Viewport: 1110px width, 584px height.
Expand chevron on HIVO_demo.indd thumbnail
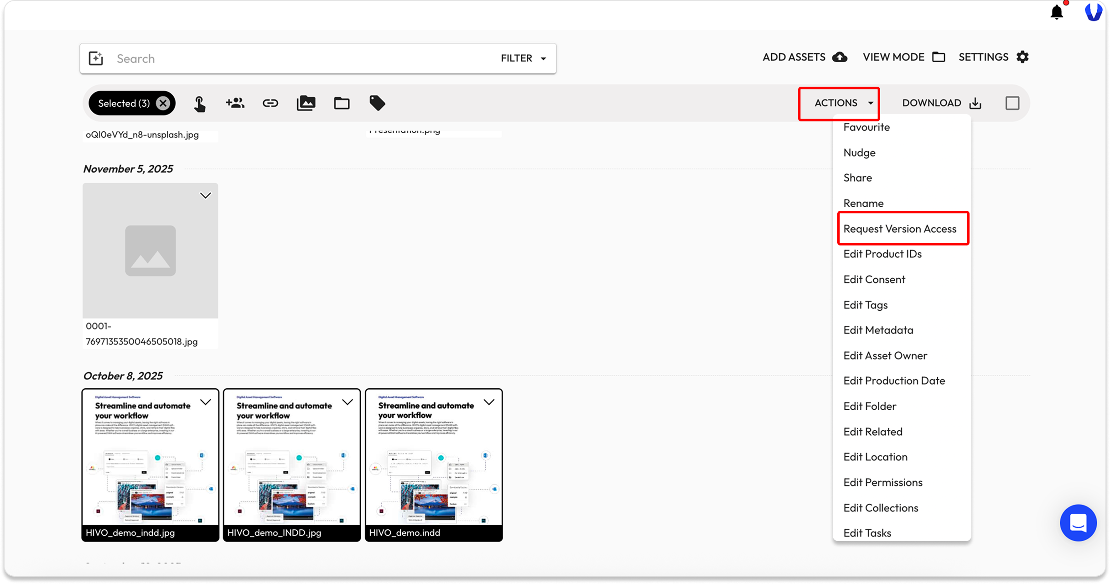pos(489,402)
